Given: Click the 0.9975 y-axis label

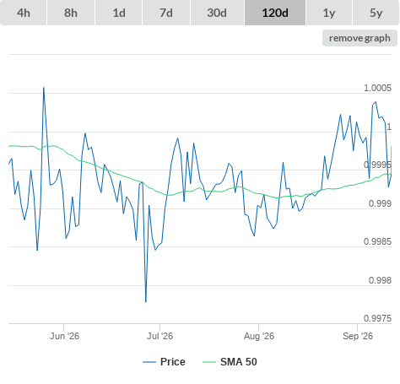Looking at the screenshot, I should pos(377,318).
